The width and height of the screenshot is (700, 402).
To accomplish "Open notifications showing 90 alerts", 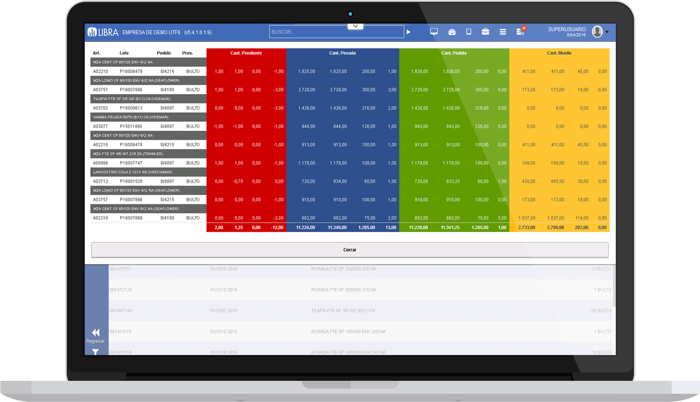I will coord(520,32).
